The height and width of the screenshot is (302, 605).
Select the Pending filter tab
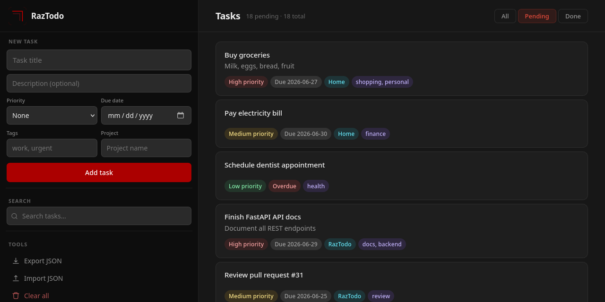point(537,16)
